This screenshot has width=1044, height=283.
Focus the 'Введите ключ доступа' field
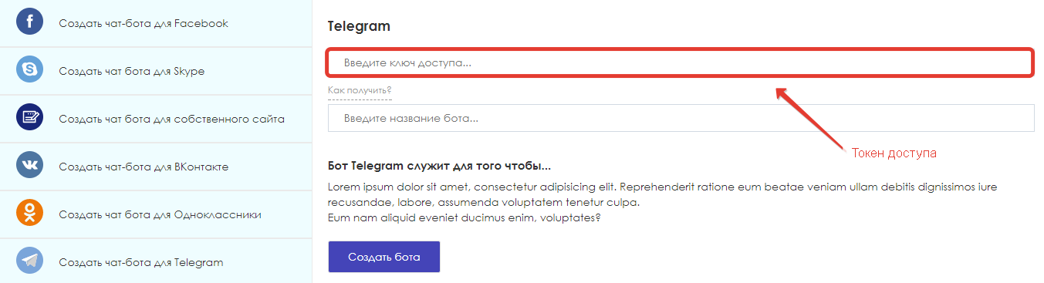point(681,63)
